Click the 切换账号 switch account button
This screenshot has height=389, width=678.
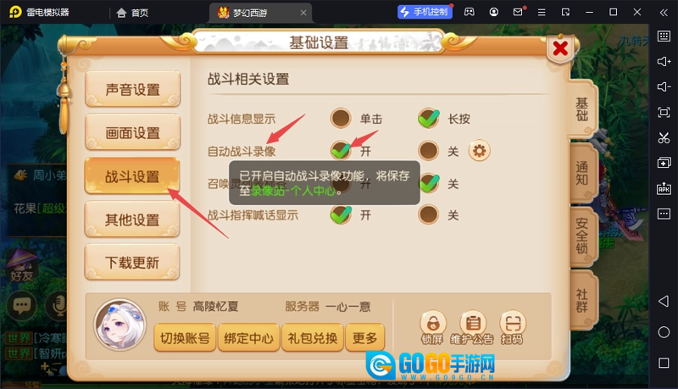point(185,337)
